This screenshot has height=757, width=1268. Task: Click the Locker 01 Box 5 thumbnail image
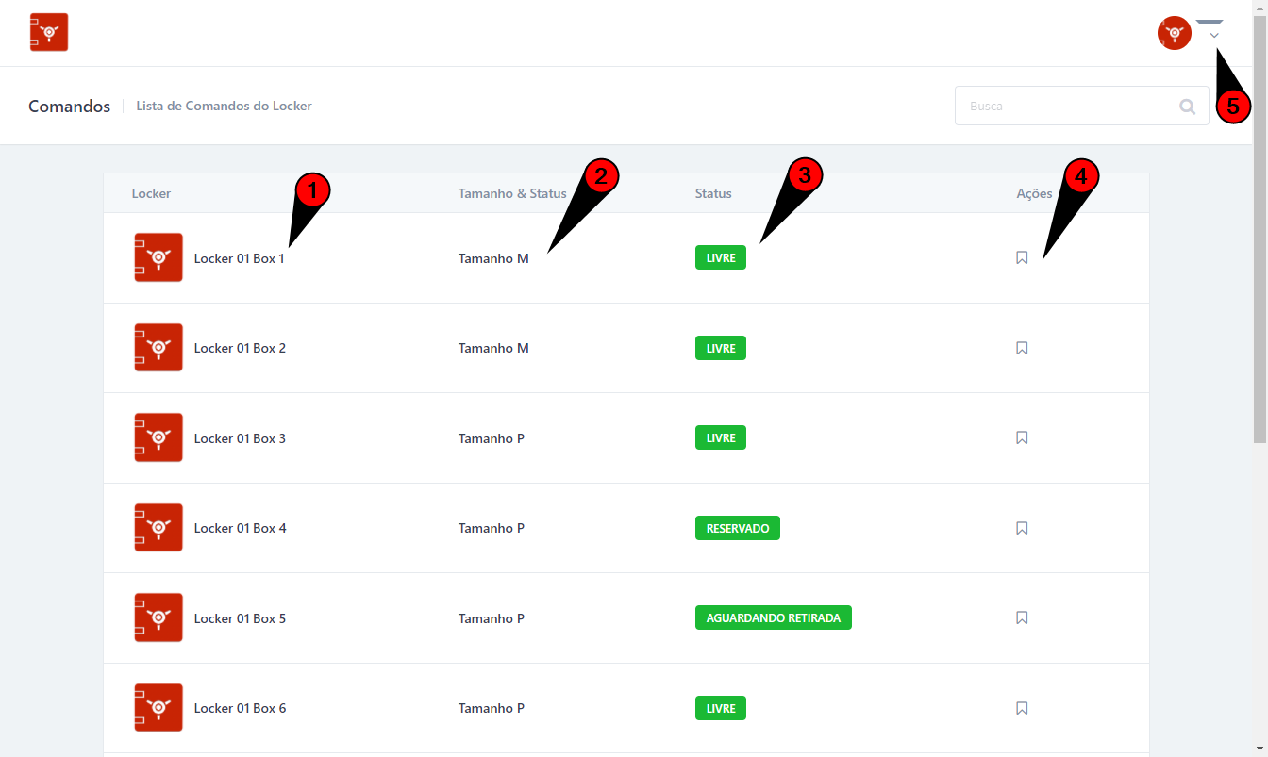(158, 617)
